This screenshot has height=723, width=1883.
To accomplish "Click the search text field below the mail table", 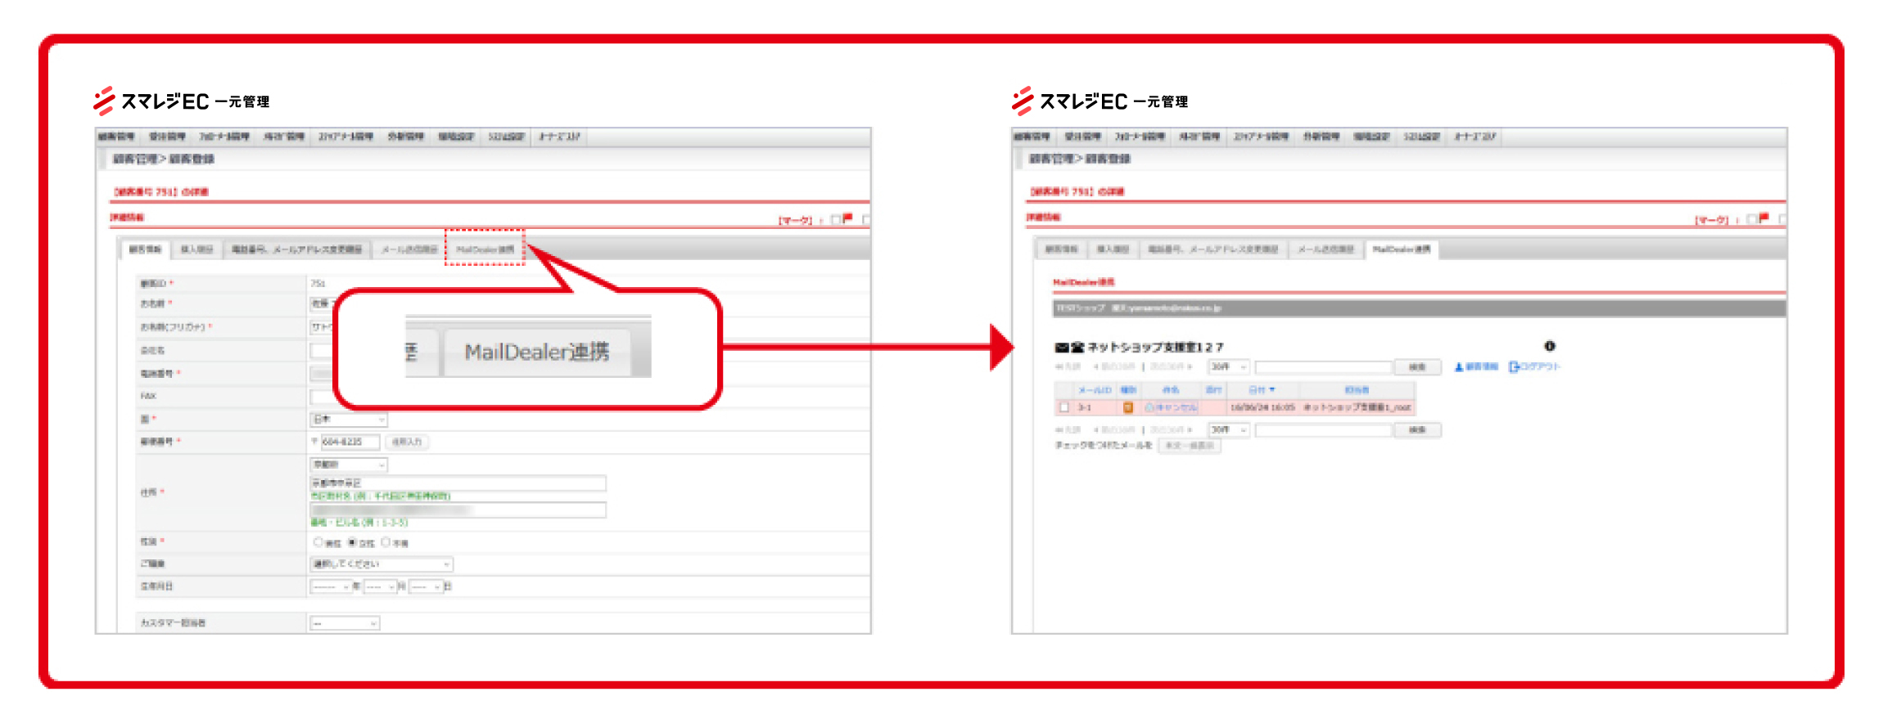I will pos(1323,430).
